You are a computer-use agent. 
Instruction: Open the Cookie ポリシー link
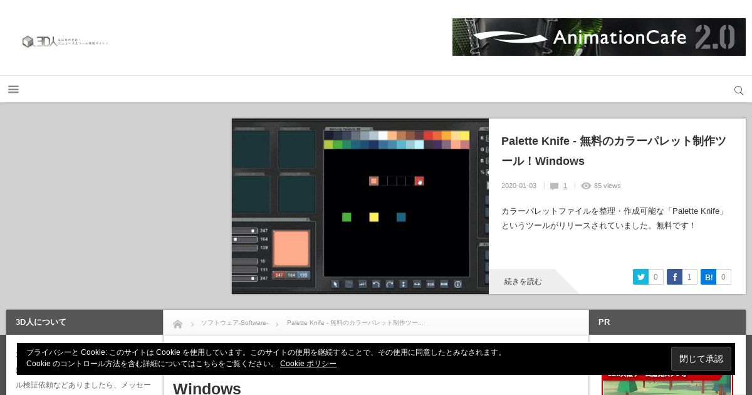(x=308, y=364)
